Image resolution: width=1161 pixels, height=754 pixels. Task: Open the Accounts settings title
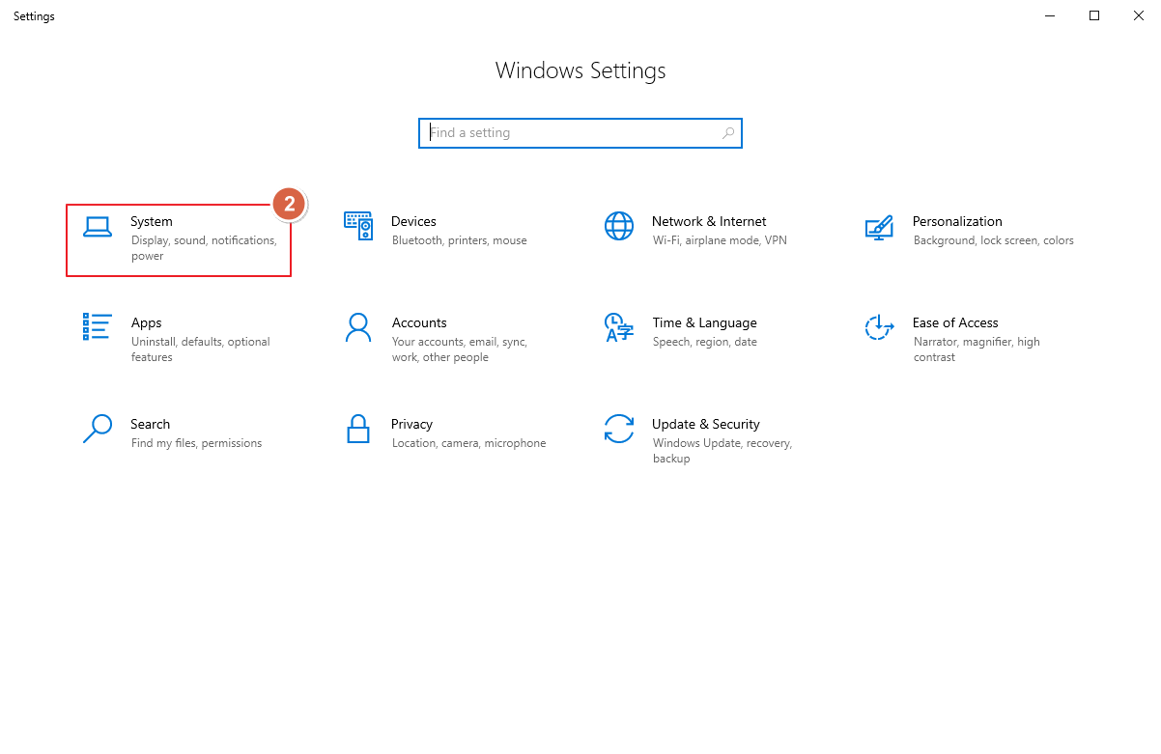(x=419, y=322)
